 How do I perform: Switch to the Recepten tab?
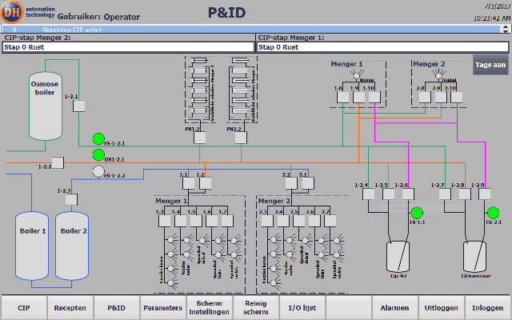coord(70,306)
